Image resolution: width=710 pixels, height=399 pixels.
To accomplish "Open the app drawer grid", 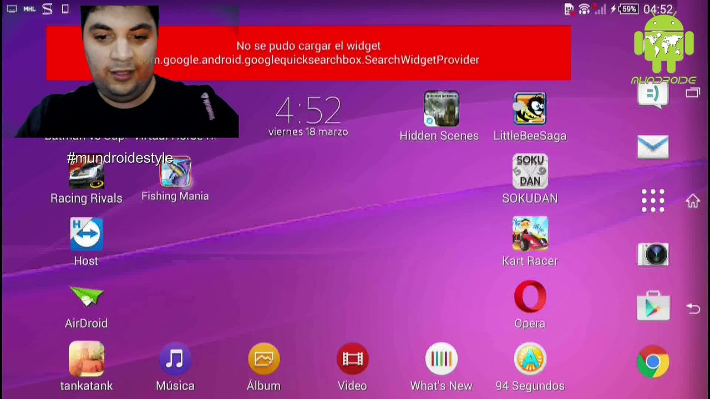I will click(x=653, y=201).
